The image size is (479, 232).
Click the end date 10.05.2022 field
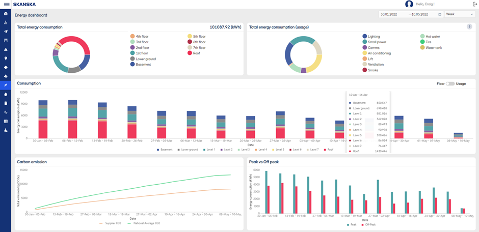pyautogui.click(x=420, y=14)
